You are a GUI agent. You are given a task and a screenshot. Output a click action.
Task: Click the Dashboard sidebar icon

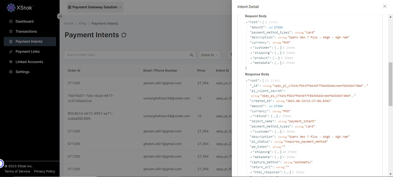pyautogui.click(x=11, y=21)
